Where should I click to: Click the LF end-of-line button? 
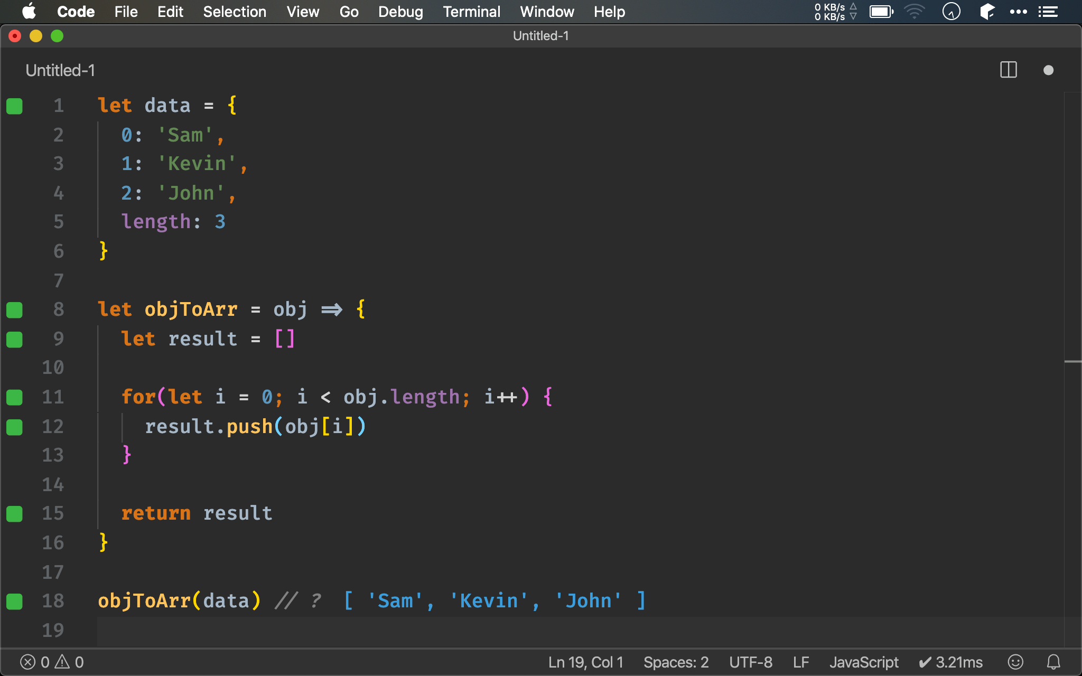(800, 662)
